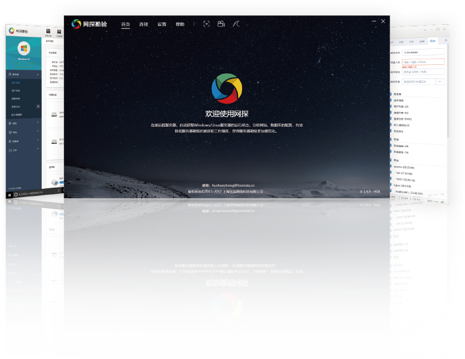Click the badge beside 登录日志
The width and height of the screenshot is (465, 359).
[38, 106]
